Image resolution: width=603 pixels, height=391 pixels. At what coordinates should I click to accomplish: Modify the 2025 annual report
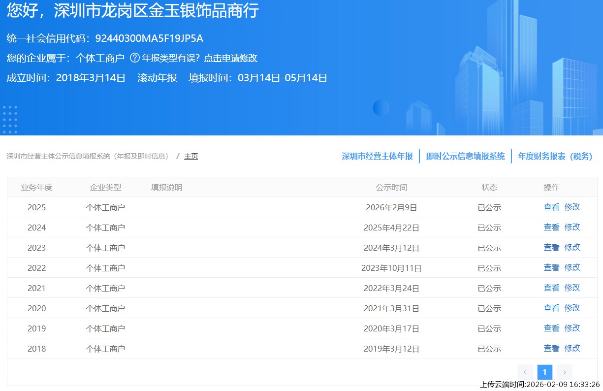click(572, 207)
